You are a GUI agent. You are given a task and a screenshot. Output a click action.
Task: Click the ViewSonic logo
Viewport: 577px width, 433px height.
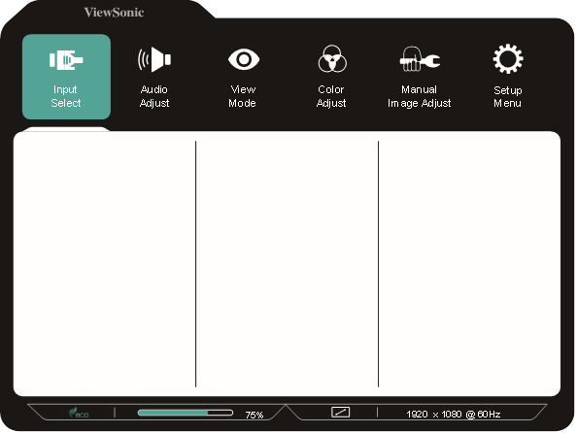point(114,13)
